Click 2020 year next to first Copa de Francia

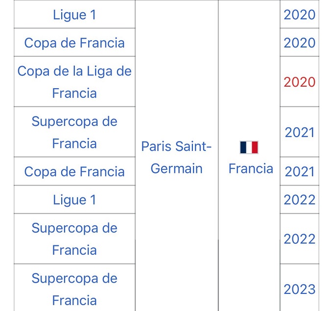(300, 43)
